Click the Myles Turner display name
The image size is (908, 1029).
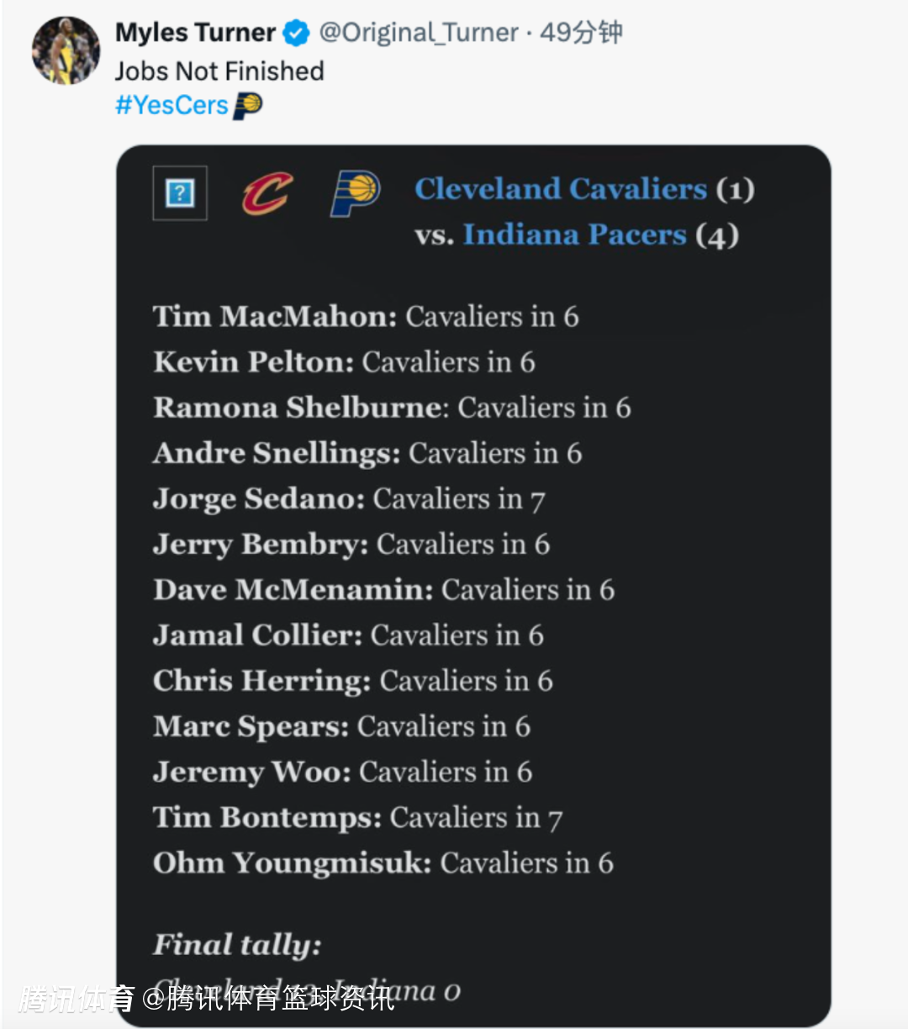(195, 33)
